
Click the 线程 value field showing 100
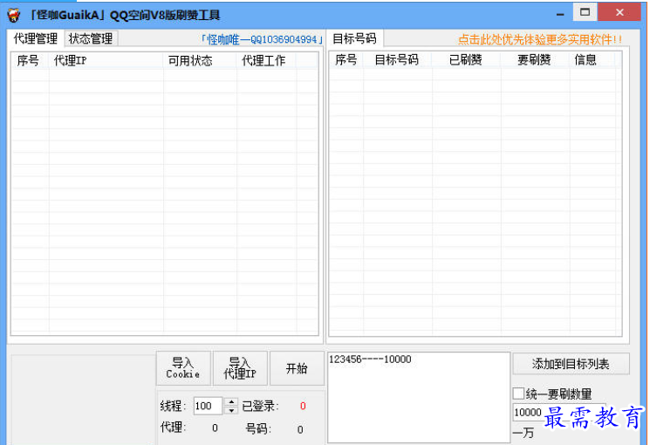click(209, 406)
